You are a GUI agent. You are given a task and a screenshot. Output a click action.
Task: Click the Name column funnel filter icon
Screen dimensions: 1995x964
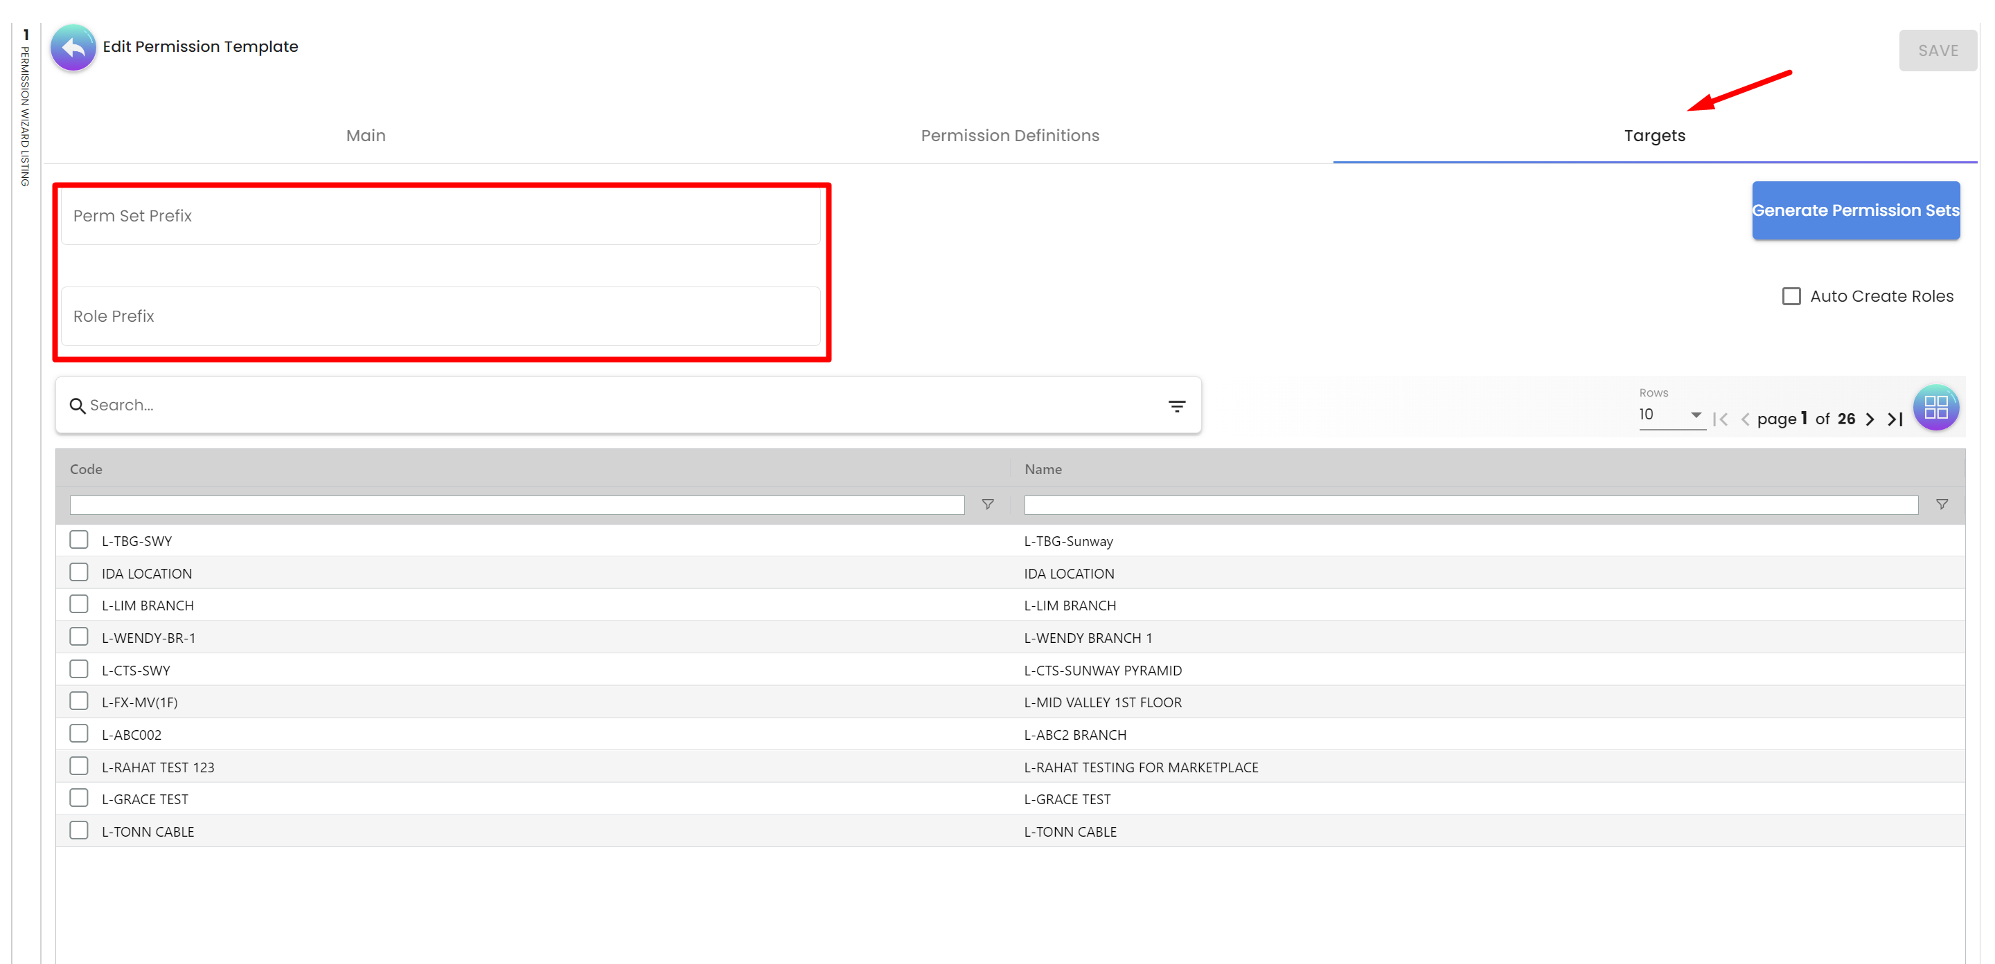pyautogui.click(x=1942, y=504)
